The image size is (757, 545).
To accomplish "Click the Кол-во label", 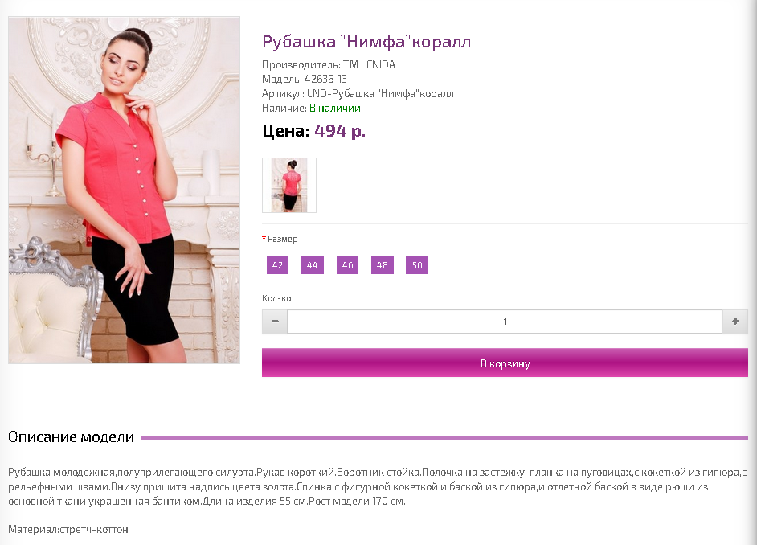I will [x=276, y=298].
